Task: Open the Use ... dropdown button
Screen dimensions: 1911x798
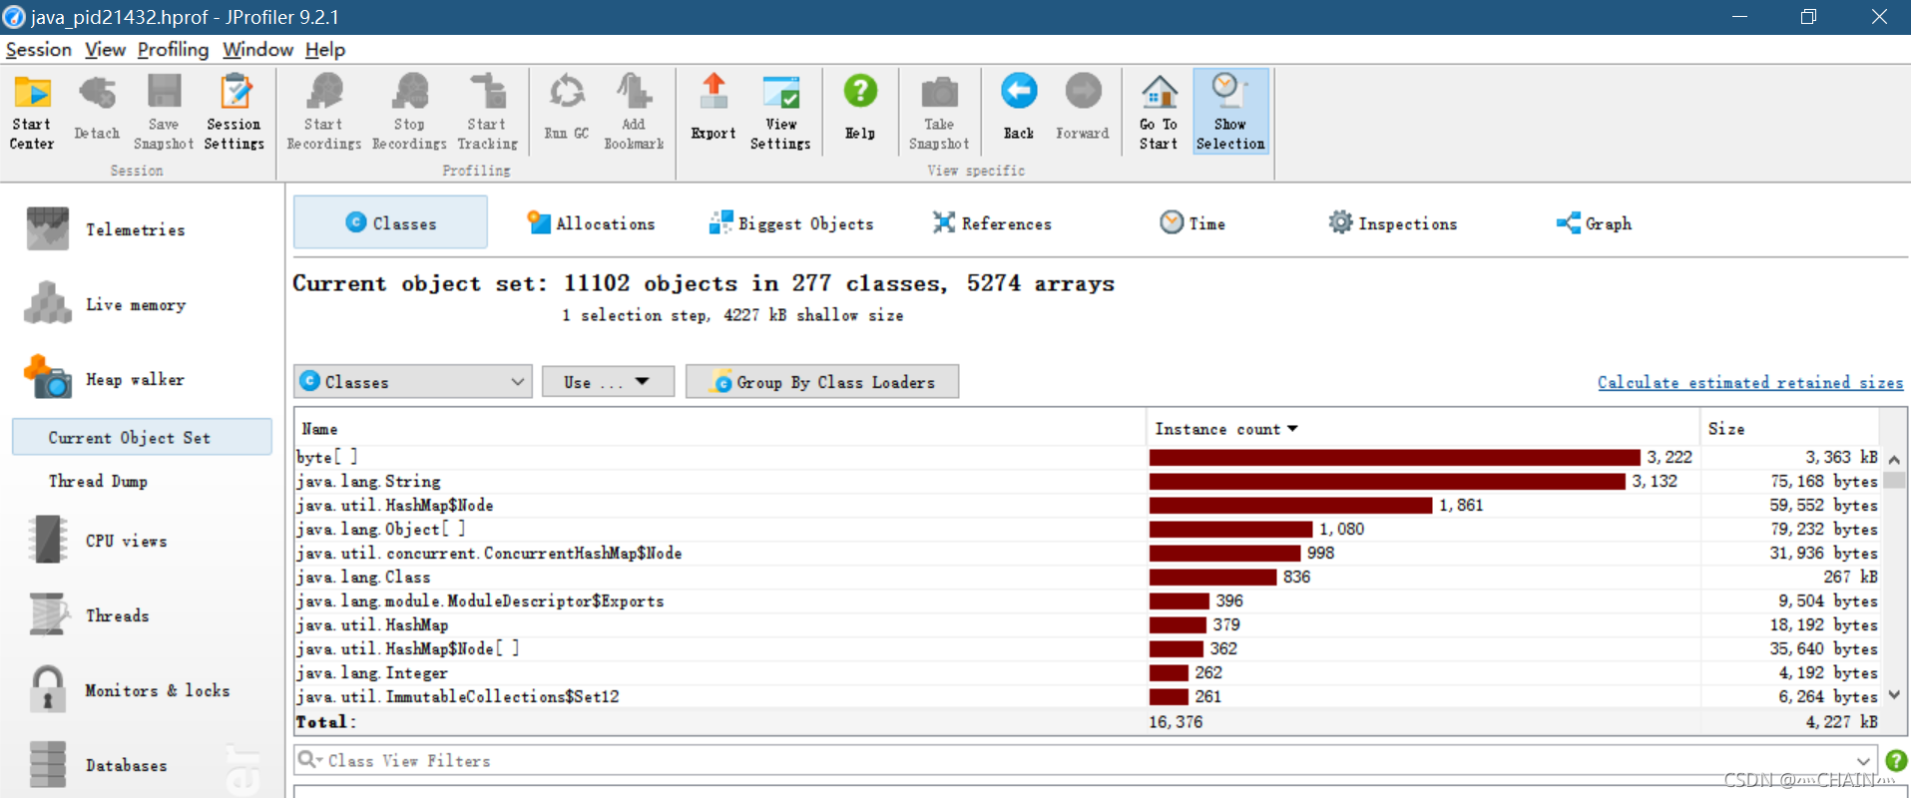Action: tap(608, 381)
